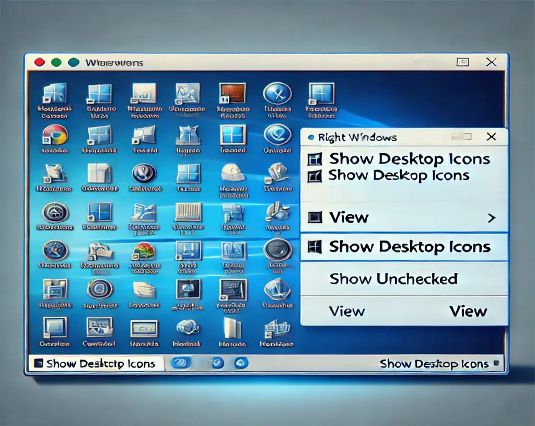535x426 pixels.
Task: Select the bottom-left View menu entry
Action: click(347, 312)
